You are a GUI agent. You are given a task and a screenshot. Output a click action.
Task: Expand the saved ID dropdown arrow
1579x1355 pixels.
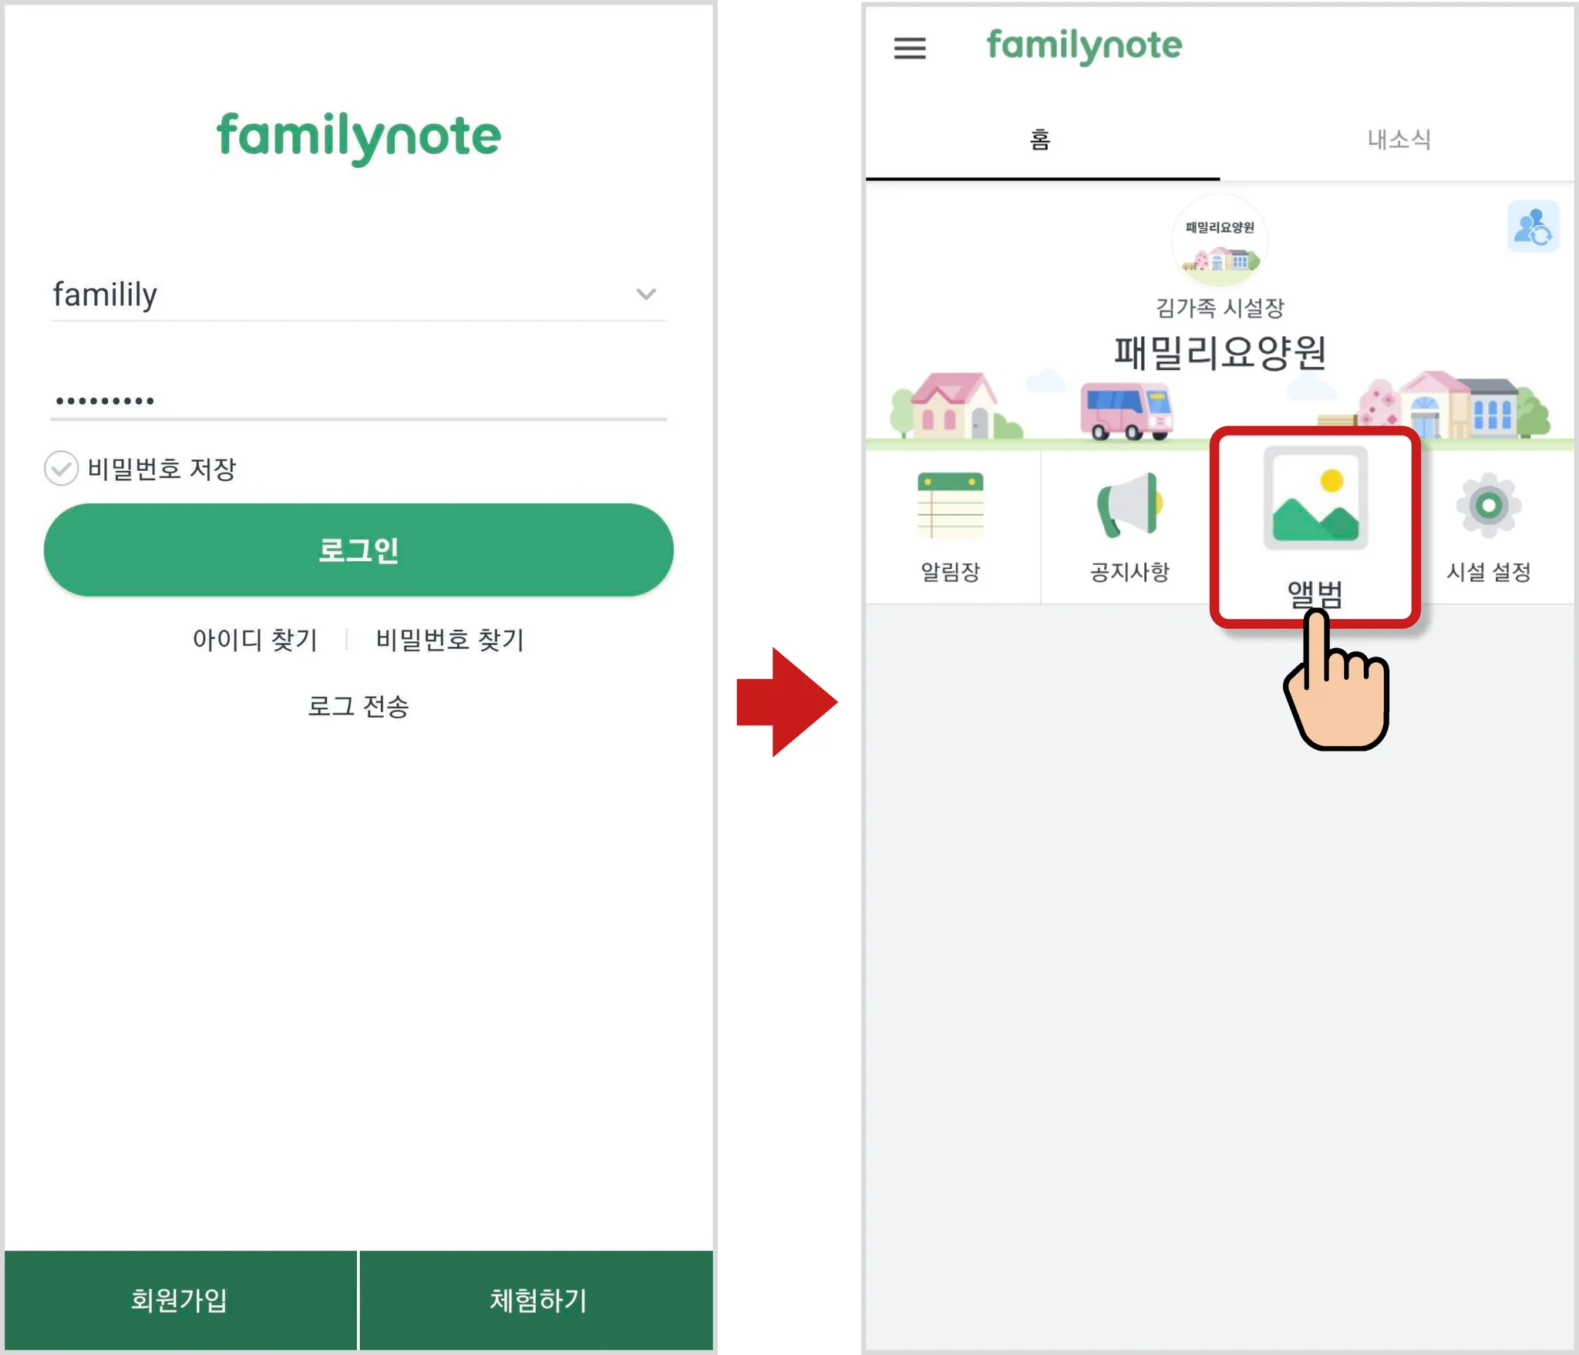tap(646, 294)
